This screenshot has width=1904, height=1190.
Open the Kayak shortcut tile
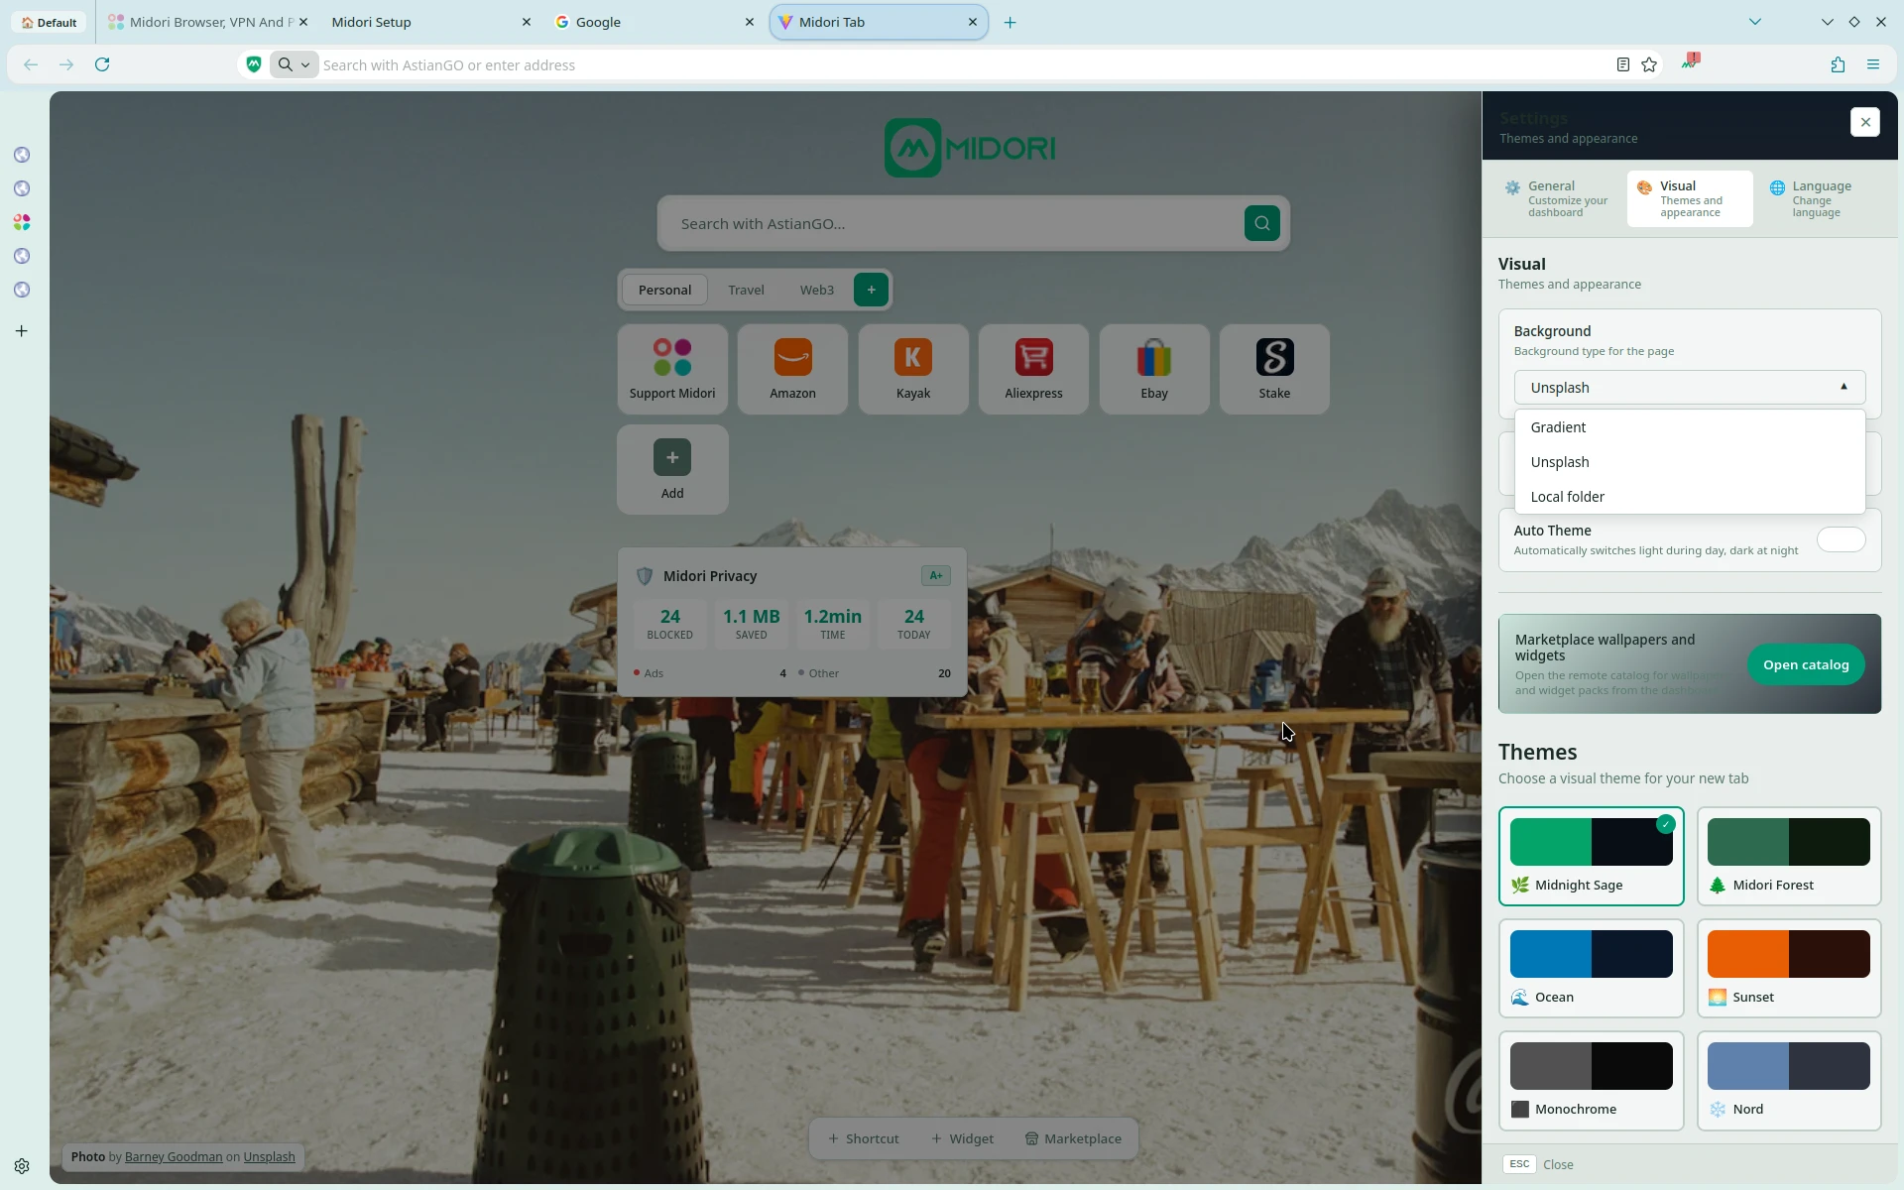pyautogui.click(x=913, y=369)
